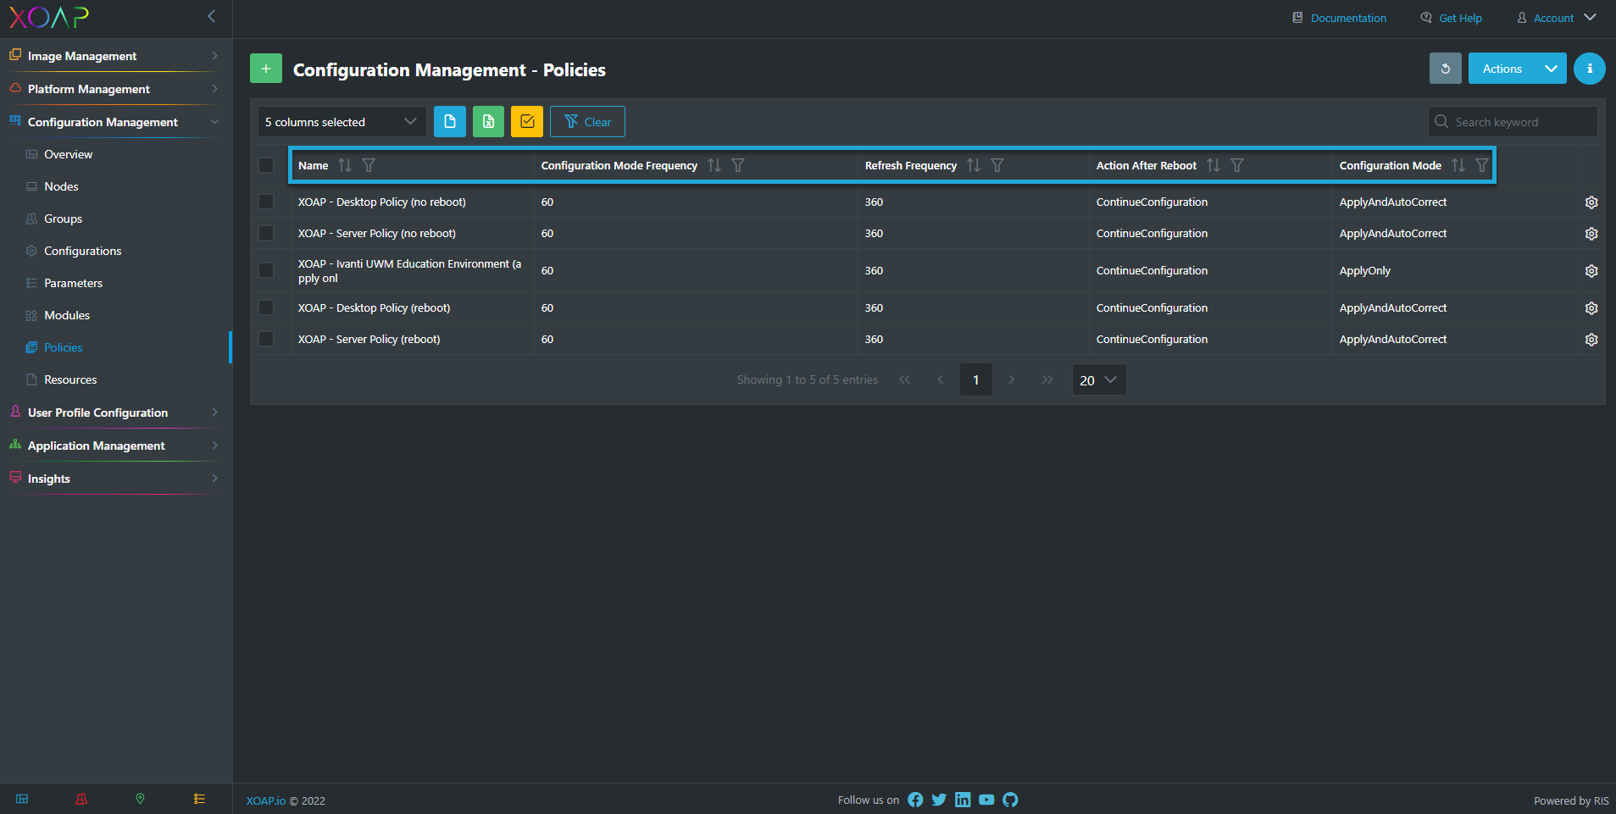Click the green Excel export icon
Viewport: 1616px width, 814px height.
pyautogui.click(x=488, y=121)
